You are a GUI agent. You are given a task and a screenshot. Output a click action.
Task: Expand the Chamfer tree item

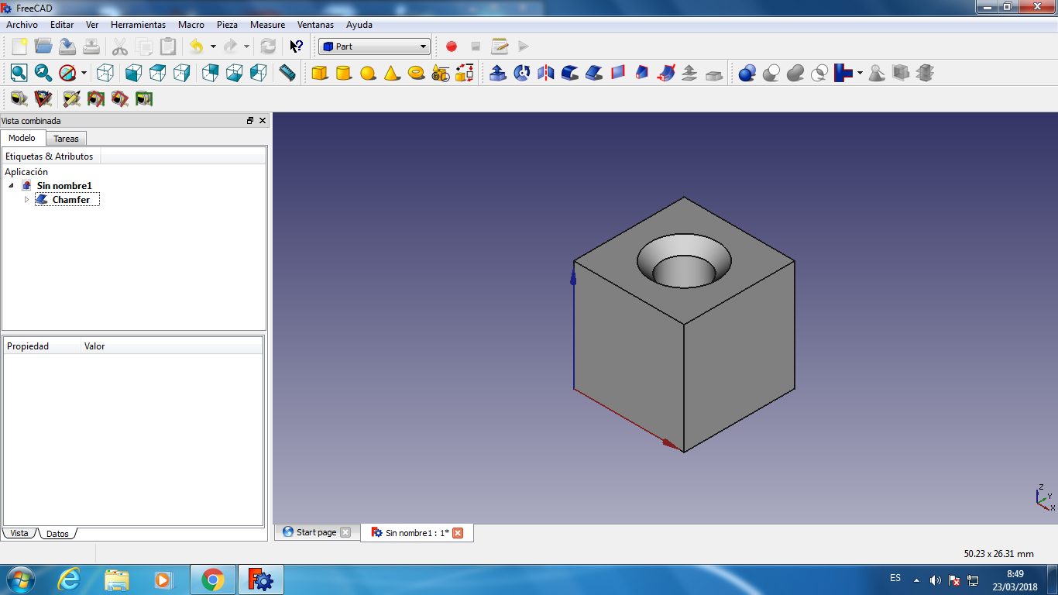tap(26, 200)
